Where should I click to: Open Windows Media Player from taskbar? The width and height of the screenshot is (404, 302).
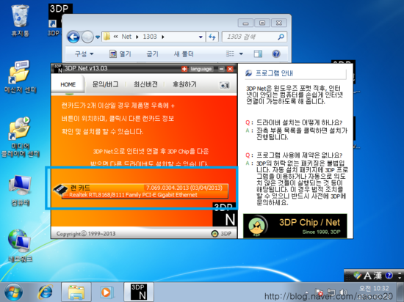[x=107, y=292]
